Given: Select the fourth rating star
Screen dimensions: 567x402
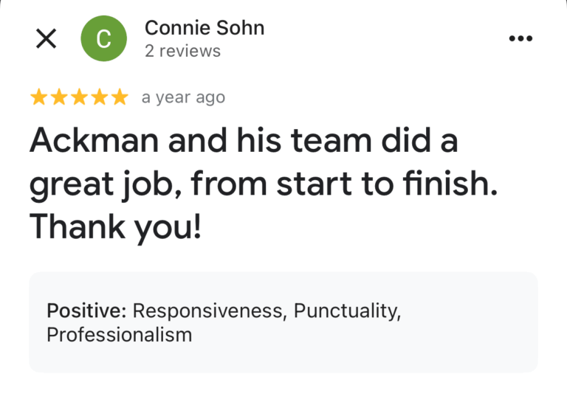Looking at the screenshot, I should click(x=100, y=97).
